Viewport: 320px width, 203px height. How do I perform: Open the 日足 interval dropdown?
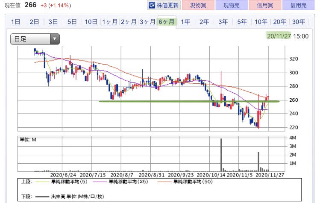[35, 39]
